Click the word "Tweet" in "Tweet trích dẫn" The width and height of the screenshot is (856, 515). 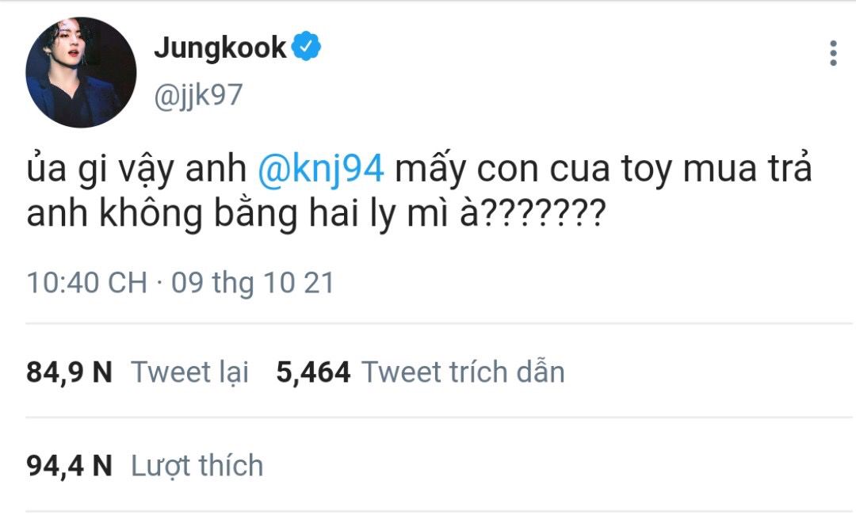(401, 372)
